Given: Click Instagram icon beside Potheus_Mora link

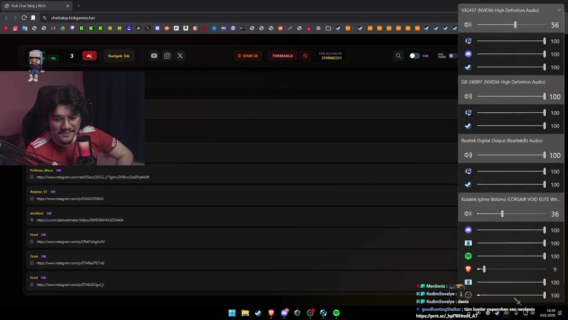Looking at the screenshot, I should 32,177.
